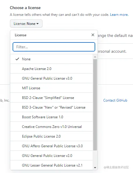
Task: Select GNU Lesser General Public License v2.1
Action: [x=52, y=165]
